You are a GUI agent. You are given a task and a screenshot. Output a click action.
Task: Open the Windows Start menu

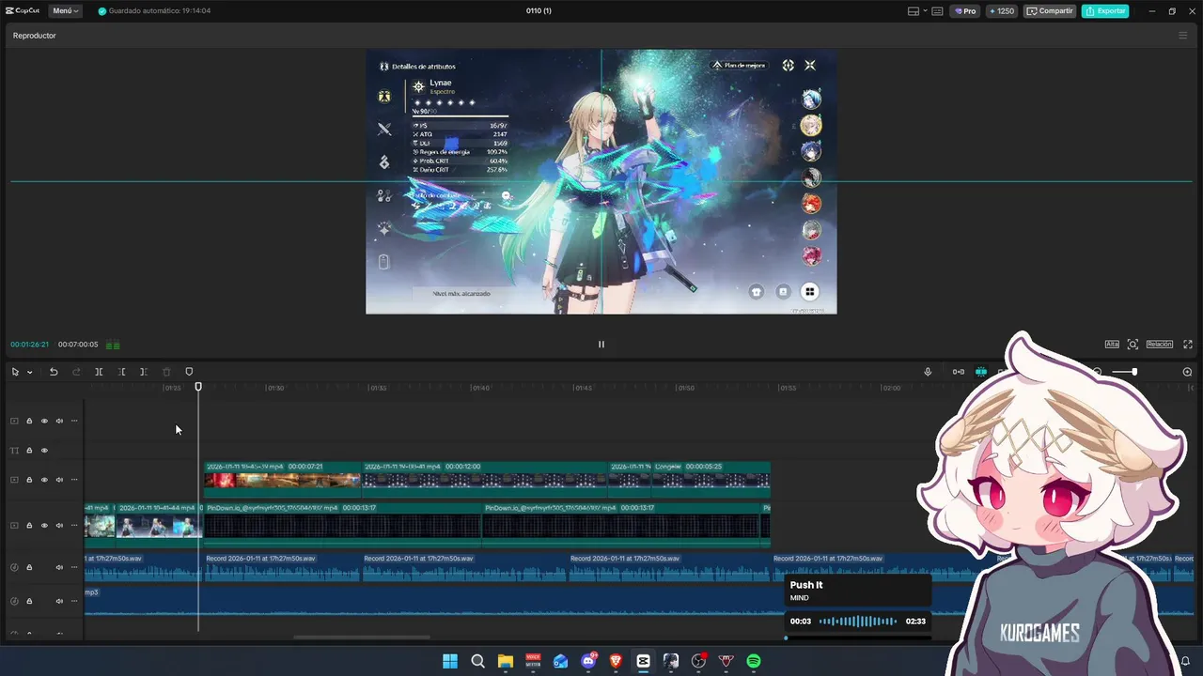click(x=450, y=661)
